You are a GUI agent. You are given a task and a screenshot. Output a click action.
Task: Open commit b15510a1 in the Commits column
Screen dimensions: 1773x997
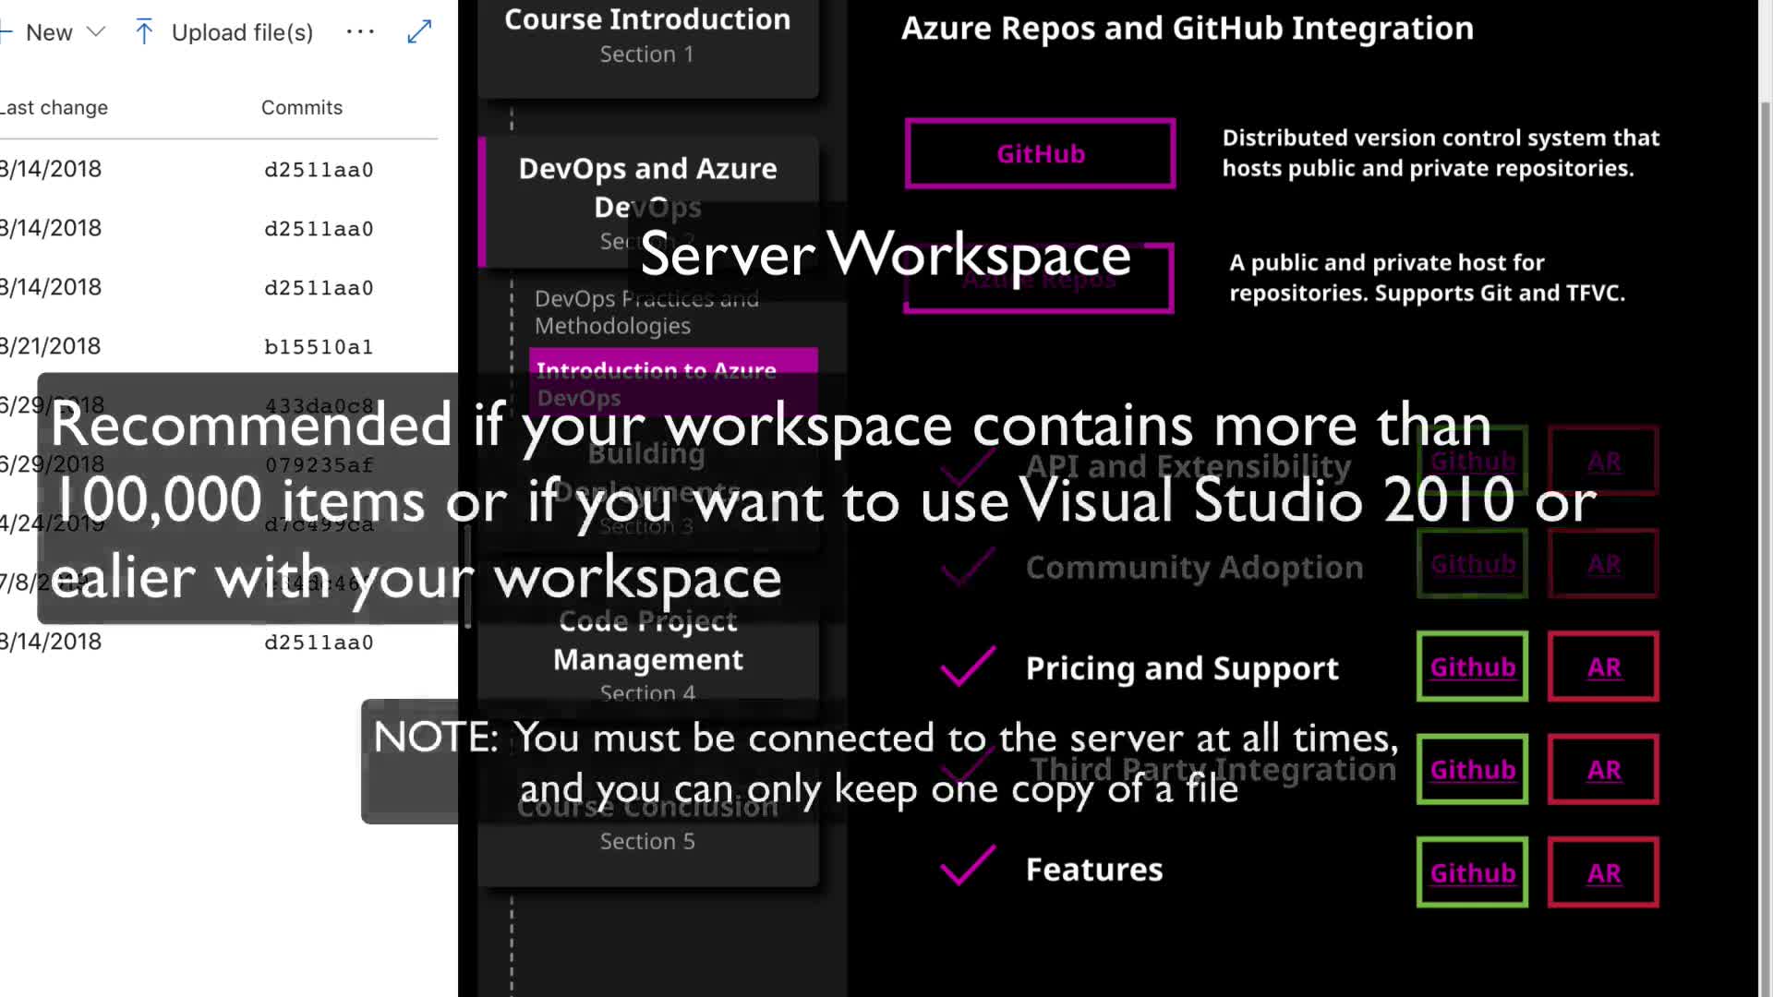click(319, 347)
